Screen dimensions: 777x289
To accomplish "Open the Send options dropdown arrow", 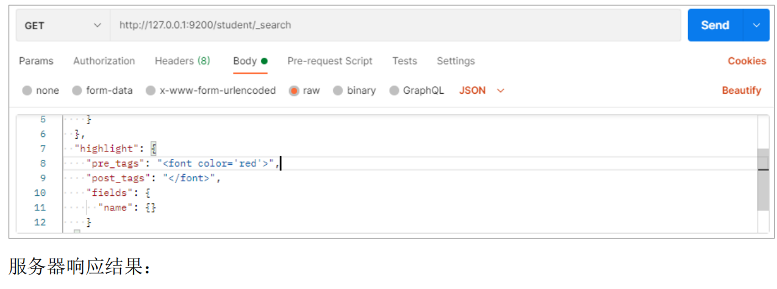I will (757, 26).
